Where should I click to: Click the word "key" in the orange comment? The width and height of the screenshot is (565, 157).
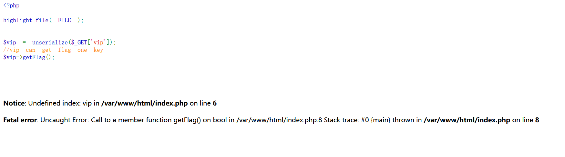pyautogui.click(x=98, y=50)
